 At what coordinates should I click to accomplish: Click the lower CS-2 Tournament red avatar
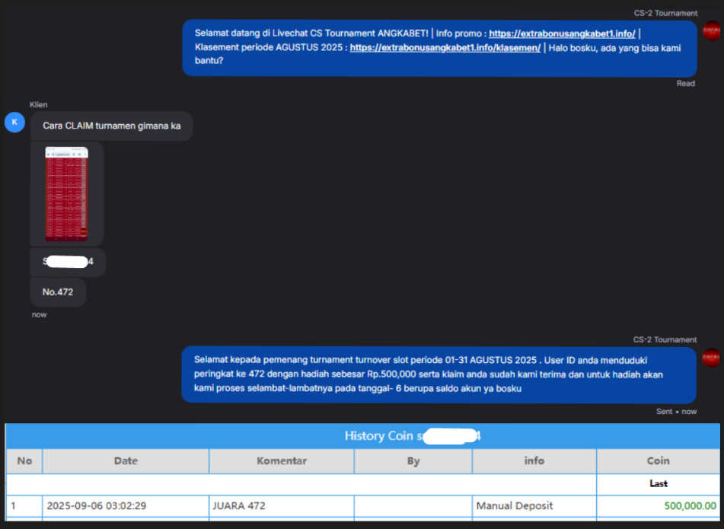click(x=711, y=357)
